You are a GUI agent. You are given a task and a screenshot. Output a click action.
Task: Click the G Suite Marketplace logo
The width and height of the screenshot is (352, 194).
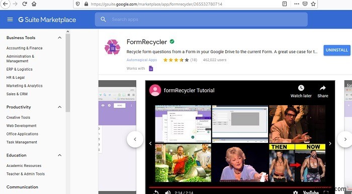47,20
